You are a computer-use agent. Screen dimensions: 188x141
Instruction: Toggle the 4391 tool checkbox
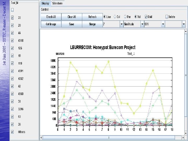click(12, 71)
